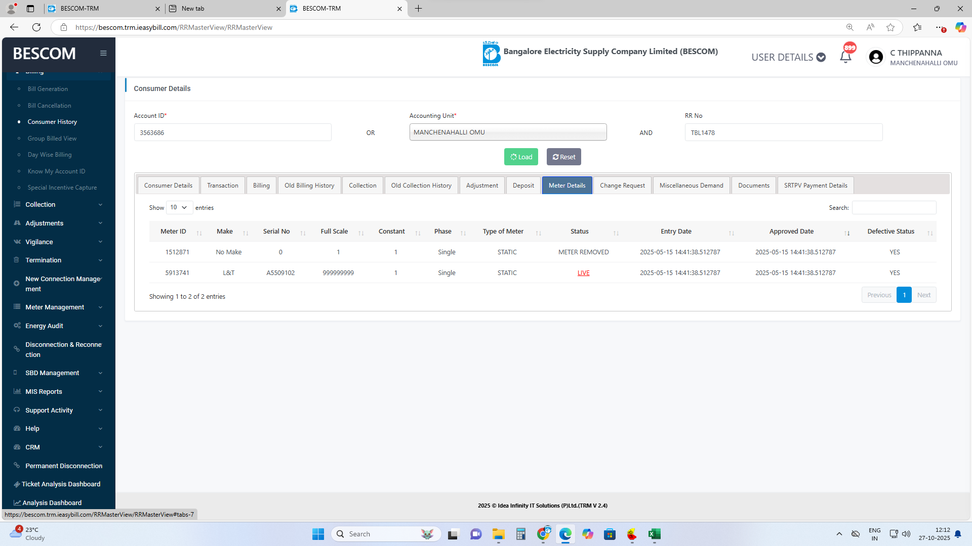Expand the USER DETAILS dropdown
Screen dimensions: 972x546
pos(788,57)
